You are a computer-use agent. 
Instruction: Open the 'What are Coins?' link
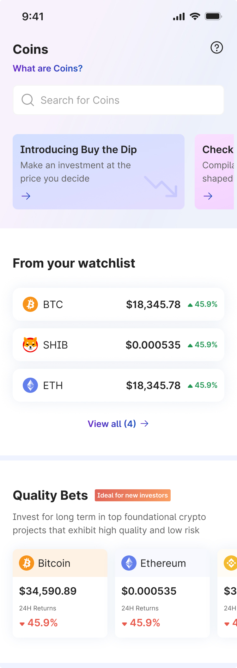point(48,68)
